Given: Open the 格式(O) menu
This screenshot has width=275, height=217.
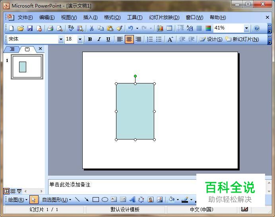Looking at the screenshot, I should click(x=112, y=17).
